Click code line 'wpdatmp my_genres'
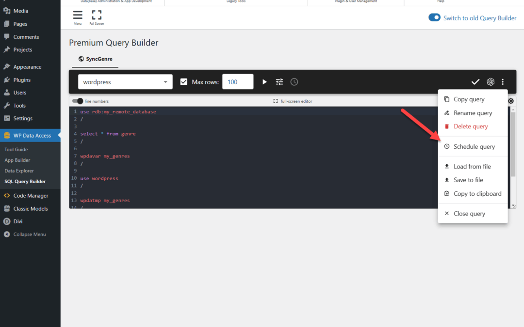Image resolution: width=524 pixels, height=327 pixels. point(105,201)
